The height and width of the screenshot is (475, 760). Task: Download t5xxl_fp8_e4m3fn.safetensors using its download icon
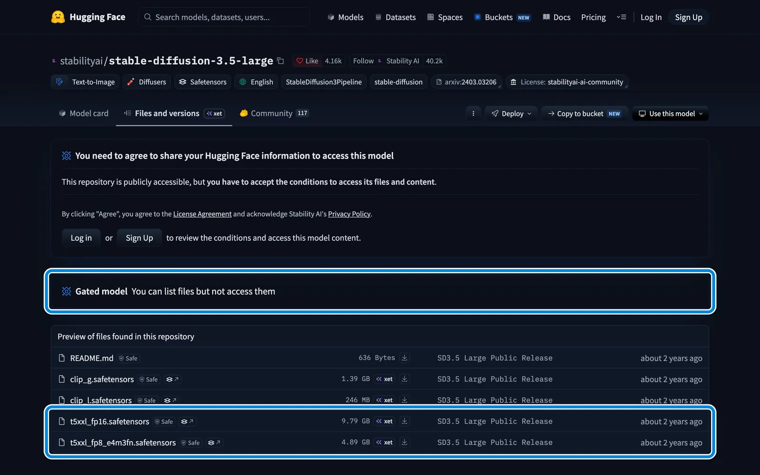404,442
